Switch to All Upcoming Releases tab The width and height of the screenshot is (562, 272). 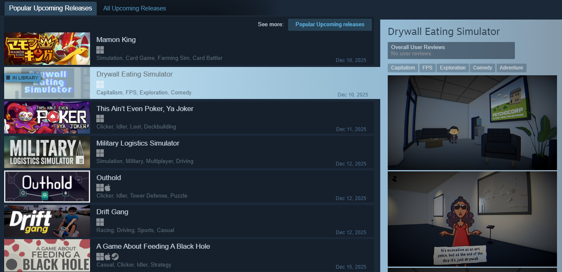[x=134, y=8]
